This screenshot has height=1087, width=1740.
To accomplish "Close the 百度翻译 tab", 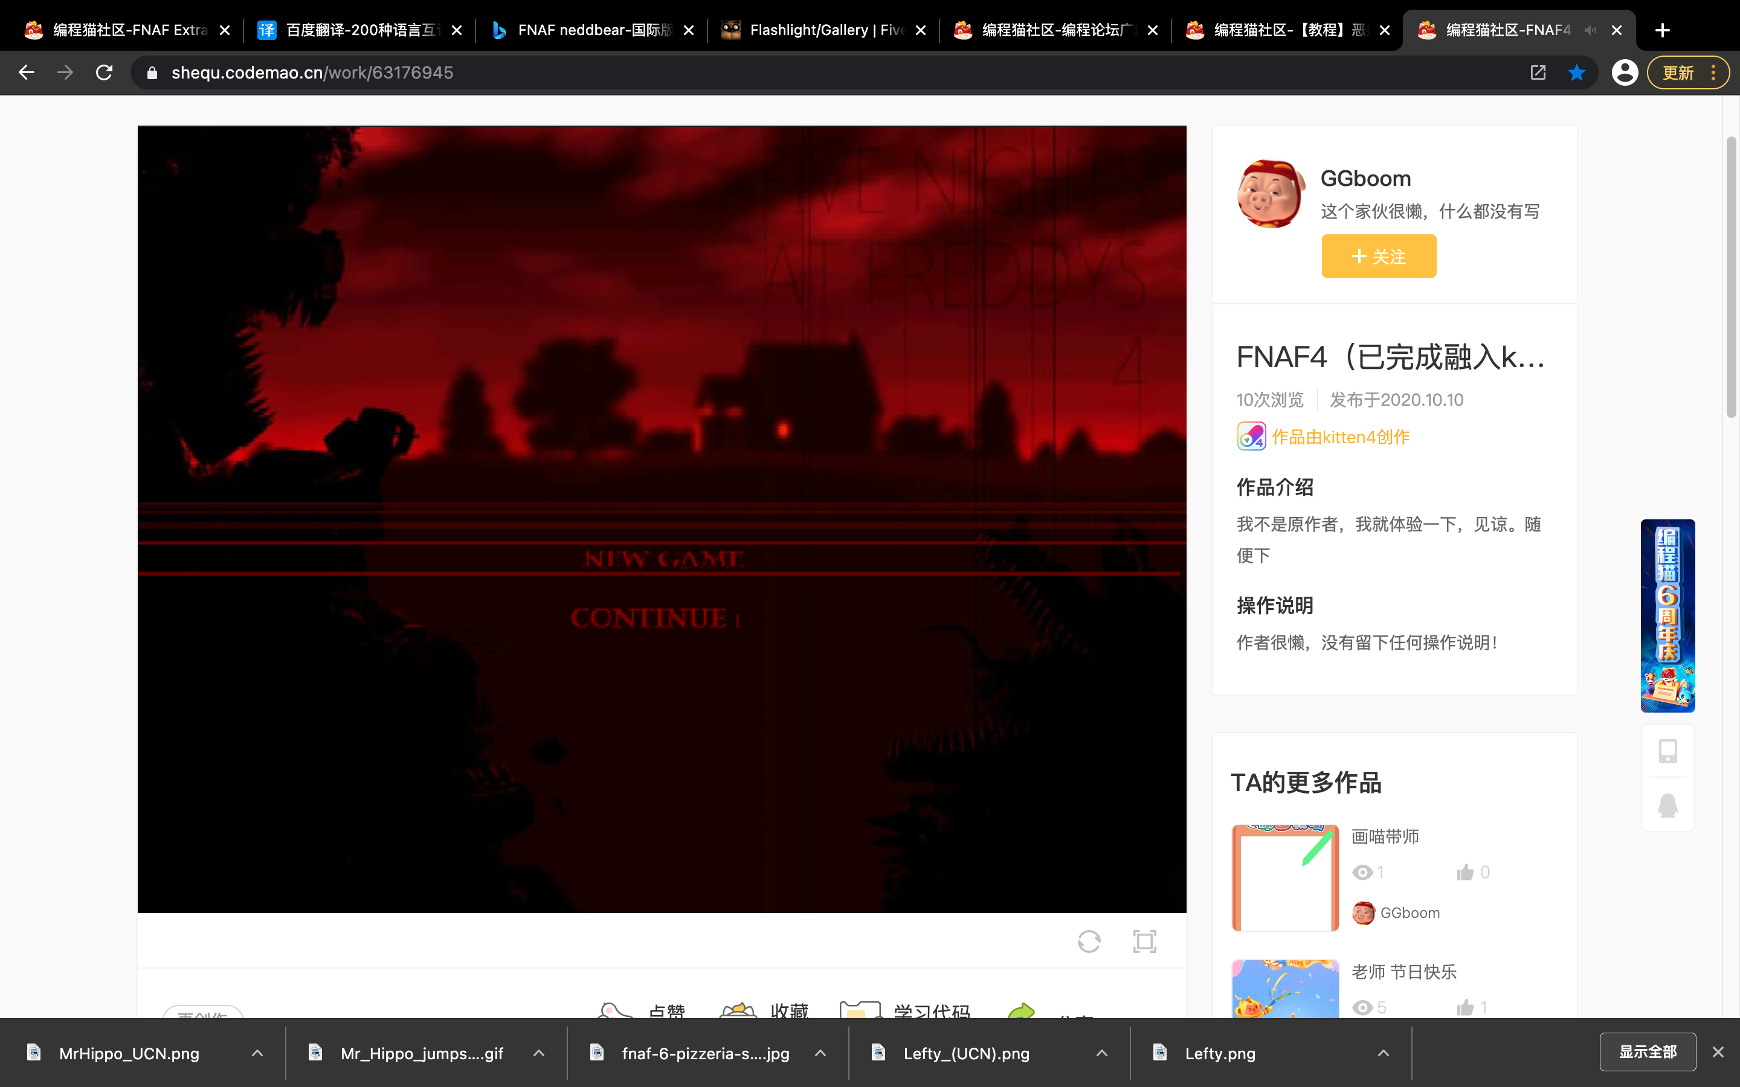I will point(457,30).
